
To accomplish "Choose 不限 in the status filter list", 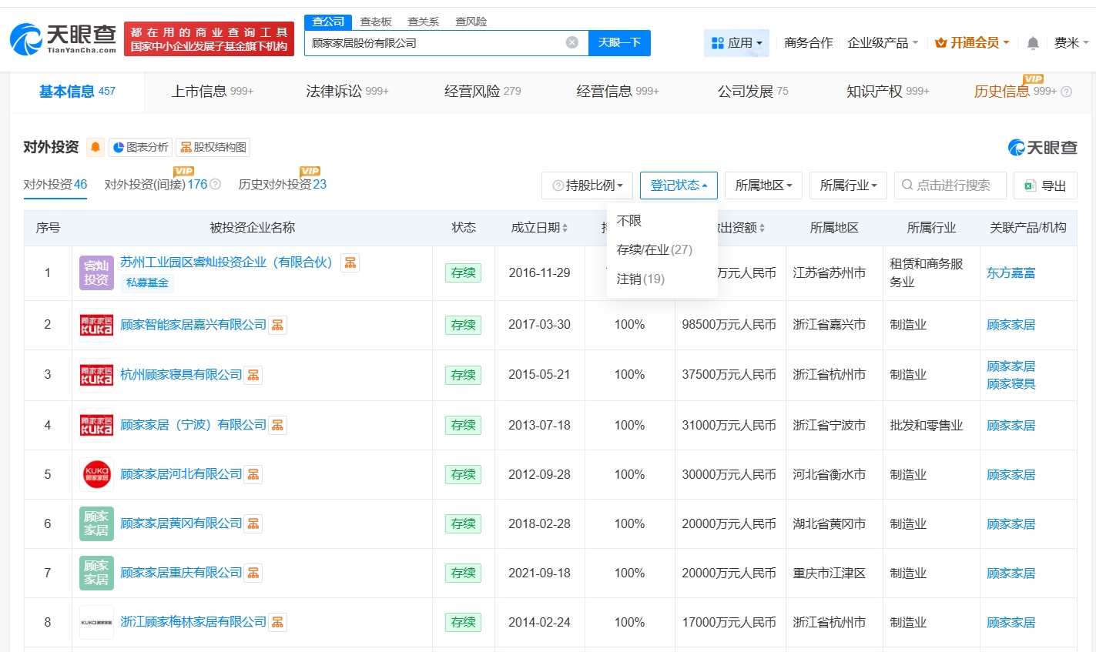I will coord(629,220).
